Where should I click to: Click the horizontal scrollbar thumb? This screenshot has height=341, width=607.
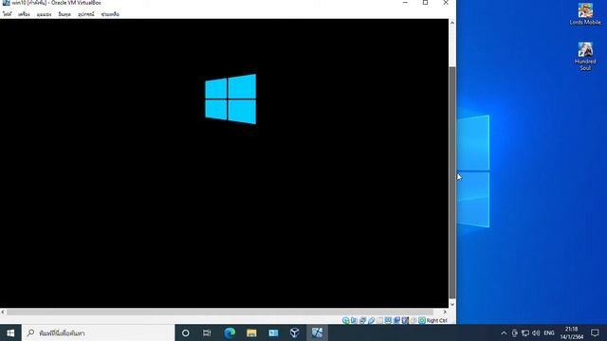tap(220, 312)
